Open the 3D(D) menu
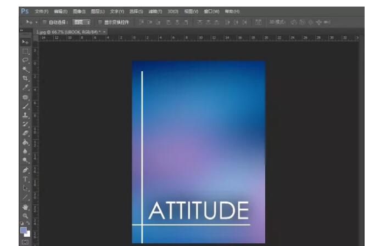The image size is (369, 246). tap(173, 12)
